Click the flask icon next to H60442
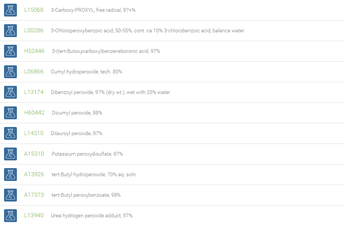The height and width of the screenshot is (225, 345). [10, 113]
